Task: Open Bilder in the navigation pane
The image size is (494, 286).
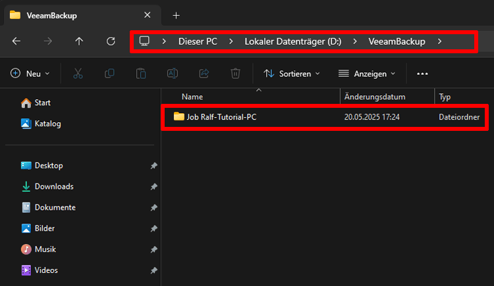Action: [x=38, y=228]
